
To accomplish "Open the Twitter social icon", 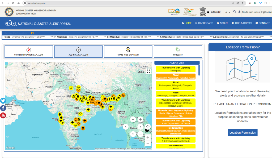I will point(3,101).
